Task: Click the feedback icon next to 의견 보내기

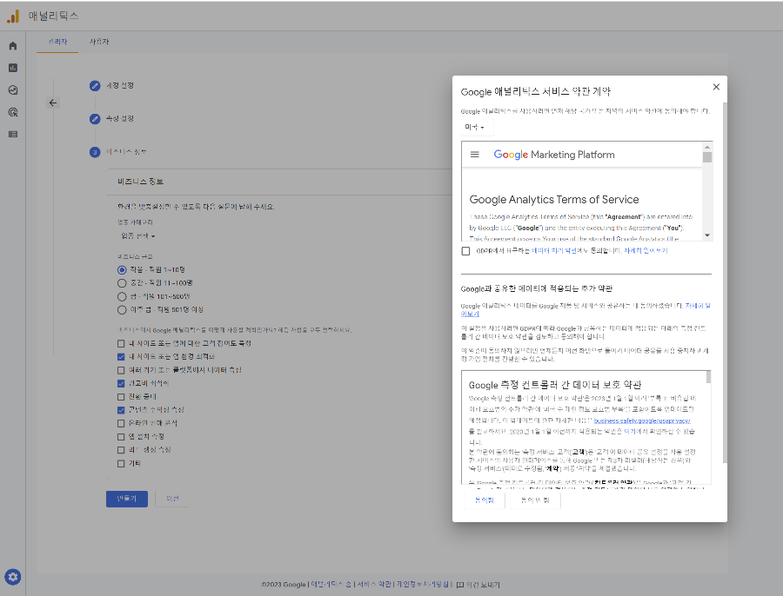Action: click(x=460, y=585)
